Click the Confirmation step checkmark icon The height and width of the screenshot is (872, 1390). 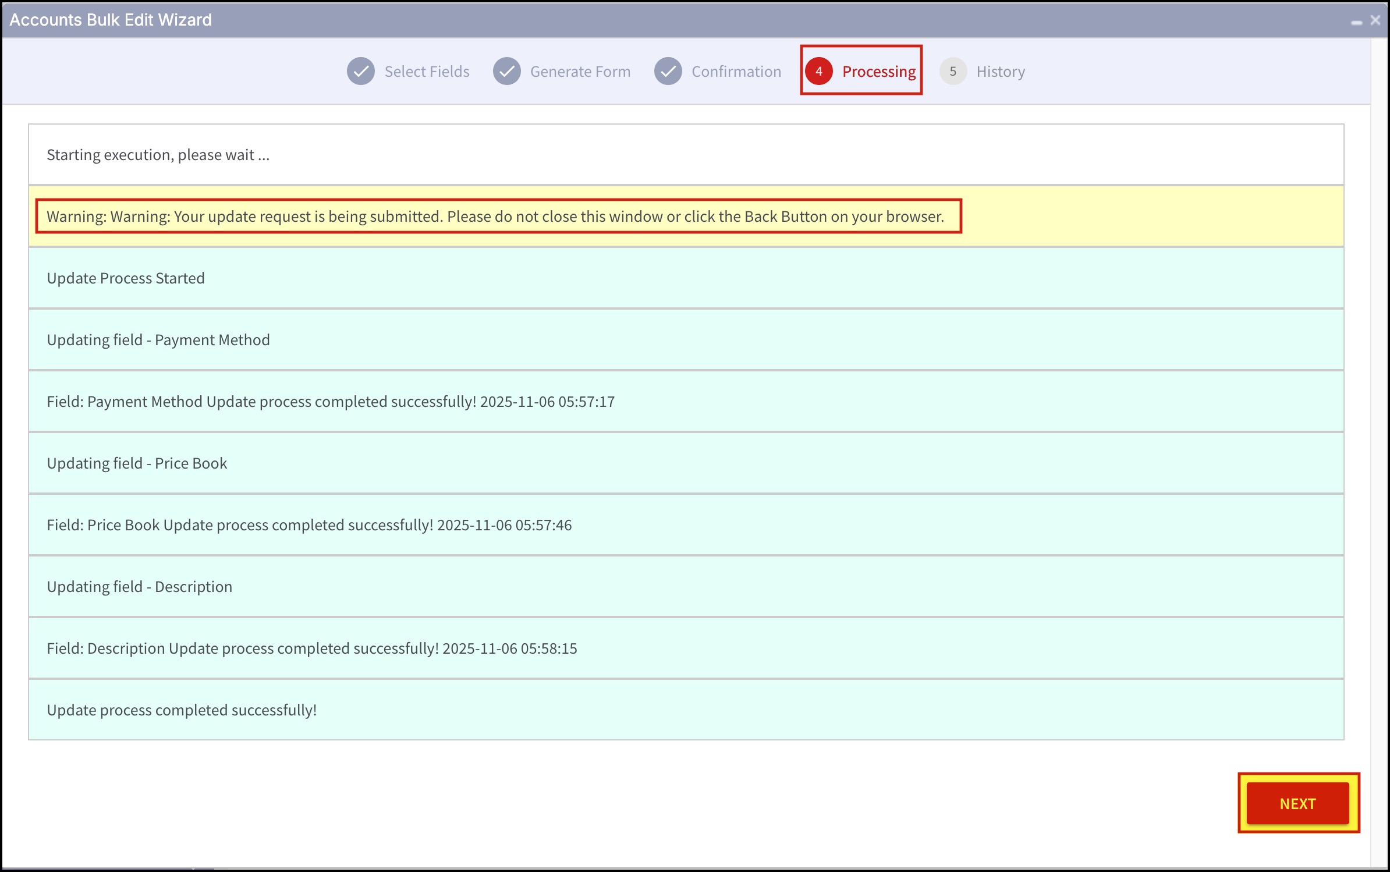pos(668,72)
